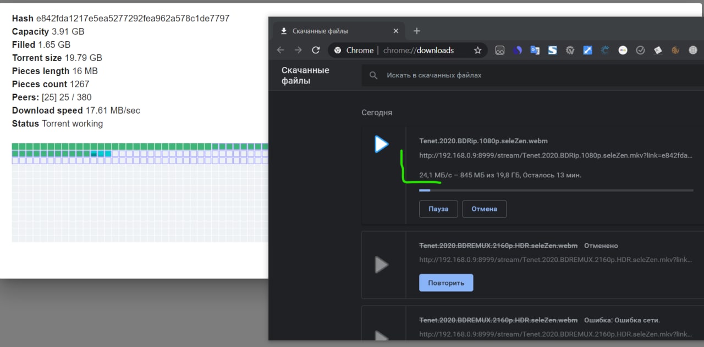
Task: Select the Скачанные файлы tab
Action: pyautogui.click(x=338, y=31)
